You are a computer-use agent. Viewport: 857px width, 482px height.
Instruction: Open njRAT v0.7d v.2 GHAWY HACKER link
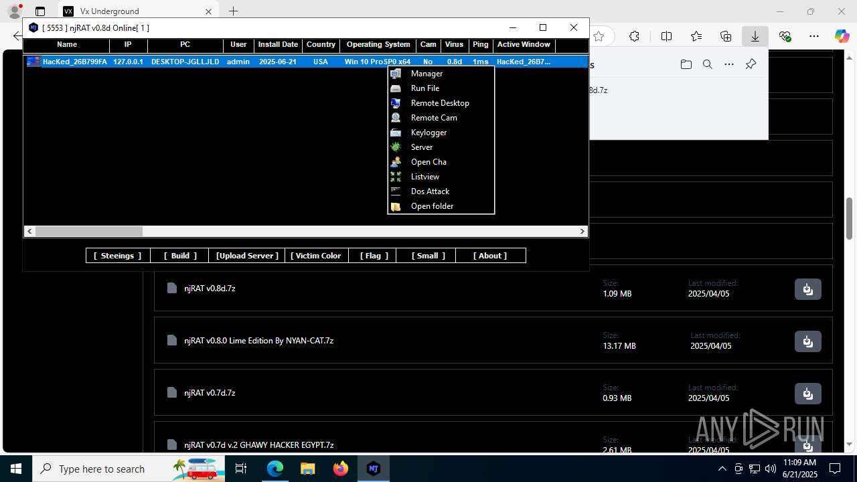click(258, 445)
